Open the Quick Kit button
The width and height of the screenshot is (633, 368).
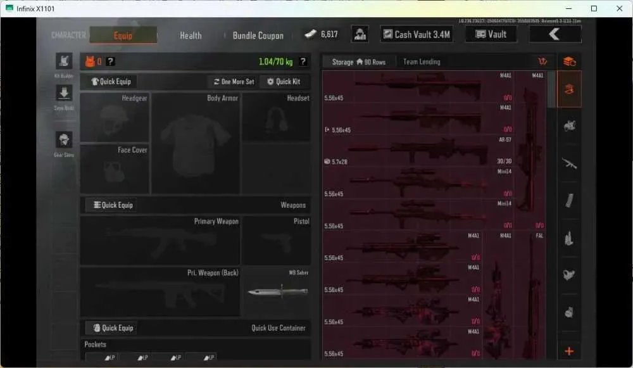284,82
